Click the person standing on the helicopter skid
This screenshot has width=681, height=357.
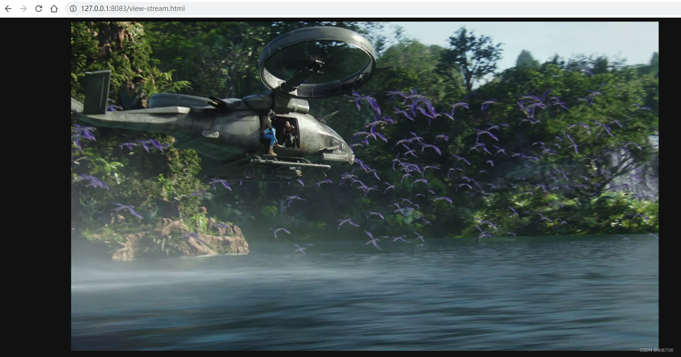pyautogui.click(x=269, y=138)
